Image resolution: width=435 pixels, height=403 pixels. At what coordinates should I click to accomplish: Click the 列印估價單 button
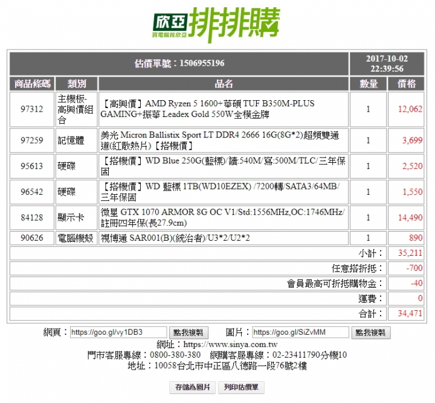(241, 387)
